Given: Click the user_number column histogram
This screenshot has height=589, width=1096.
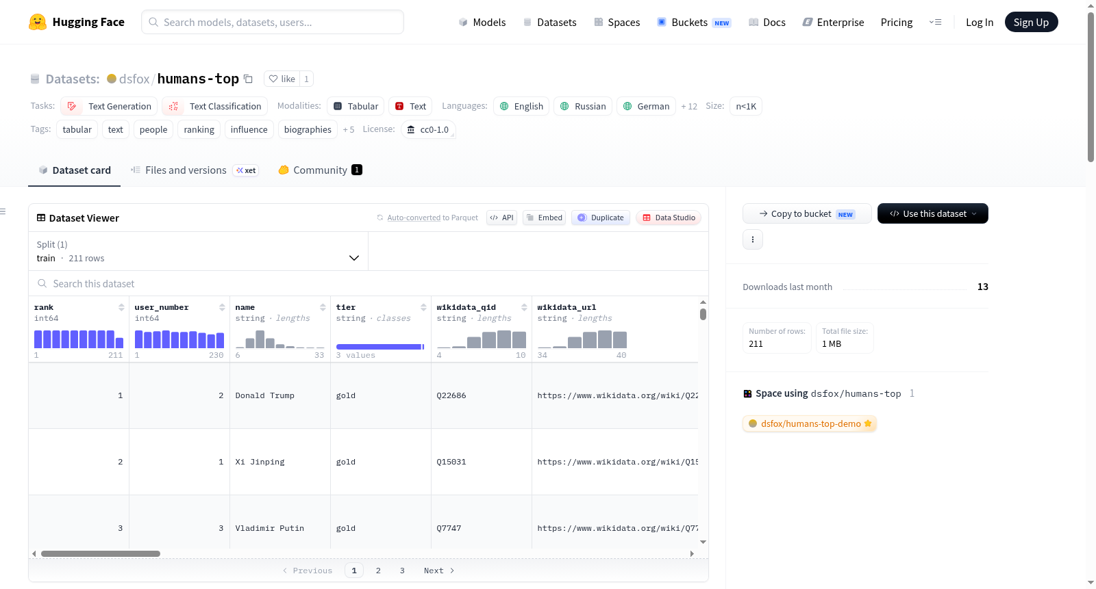Looking at the screenshot, I should click(x=179, y=339).
